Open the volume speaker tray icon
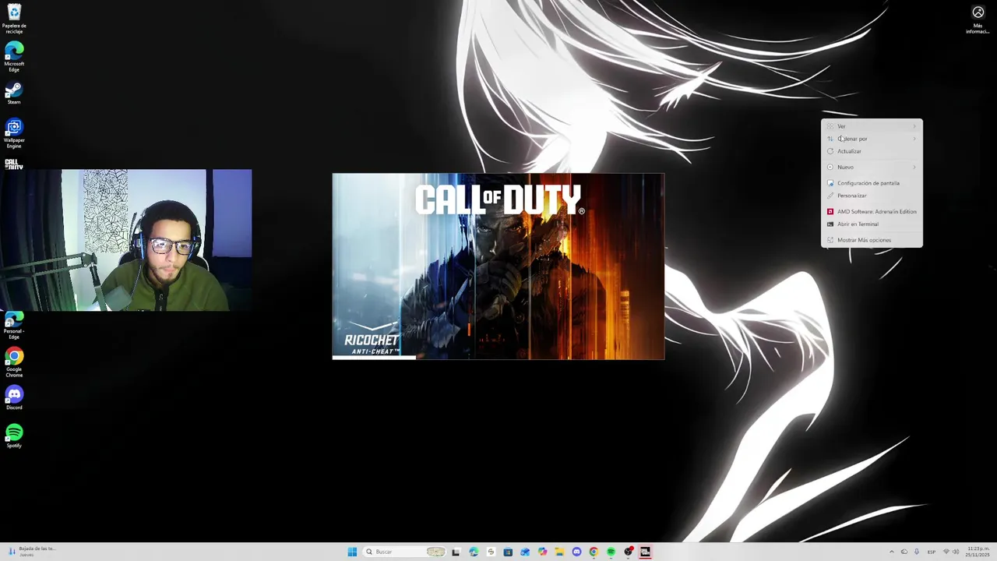 tap(956, 552)
